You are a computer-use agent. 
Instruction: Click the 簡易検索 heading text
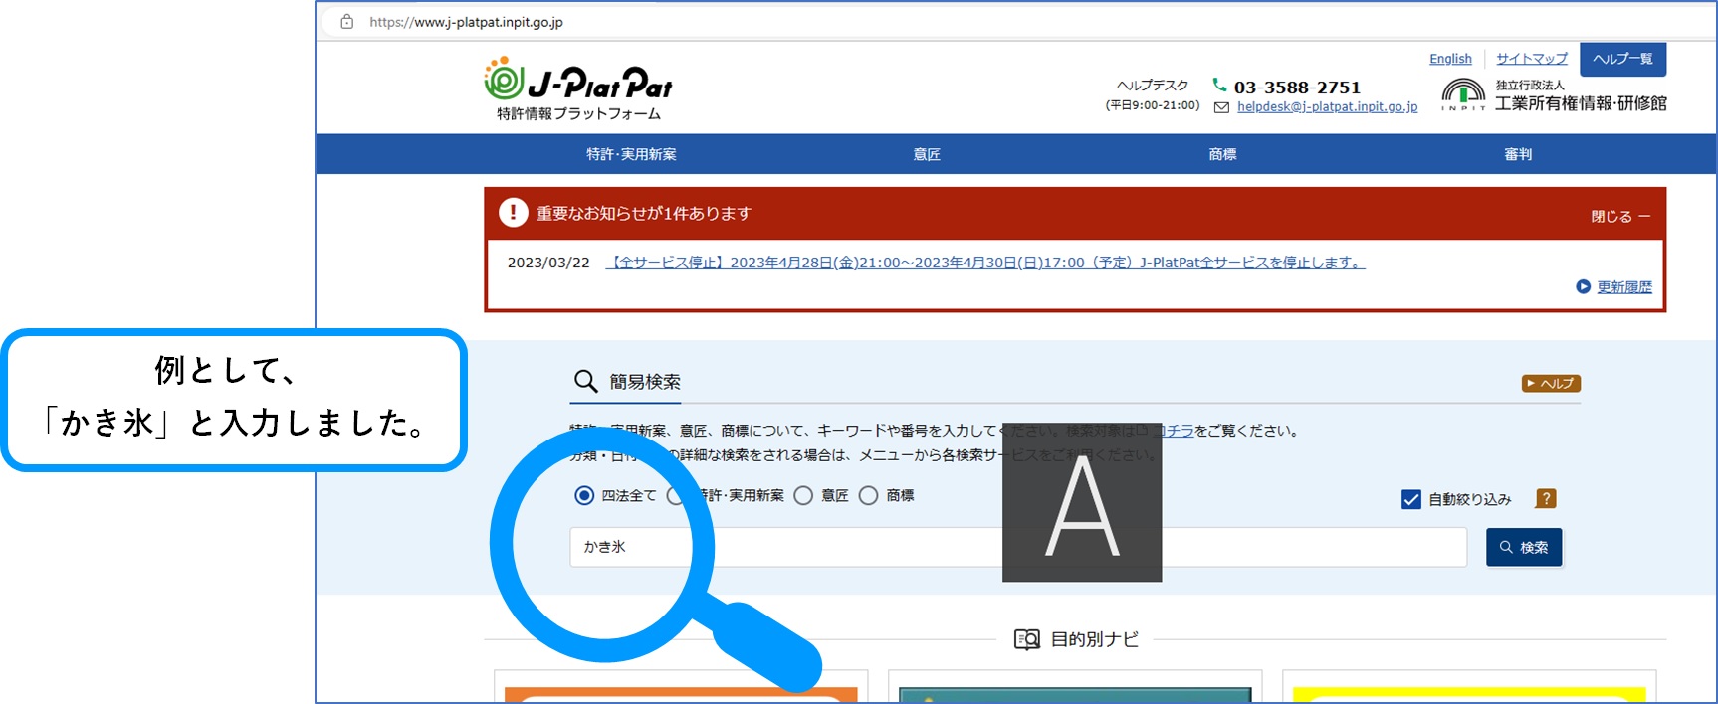[x=645, y=382]
